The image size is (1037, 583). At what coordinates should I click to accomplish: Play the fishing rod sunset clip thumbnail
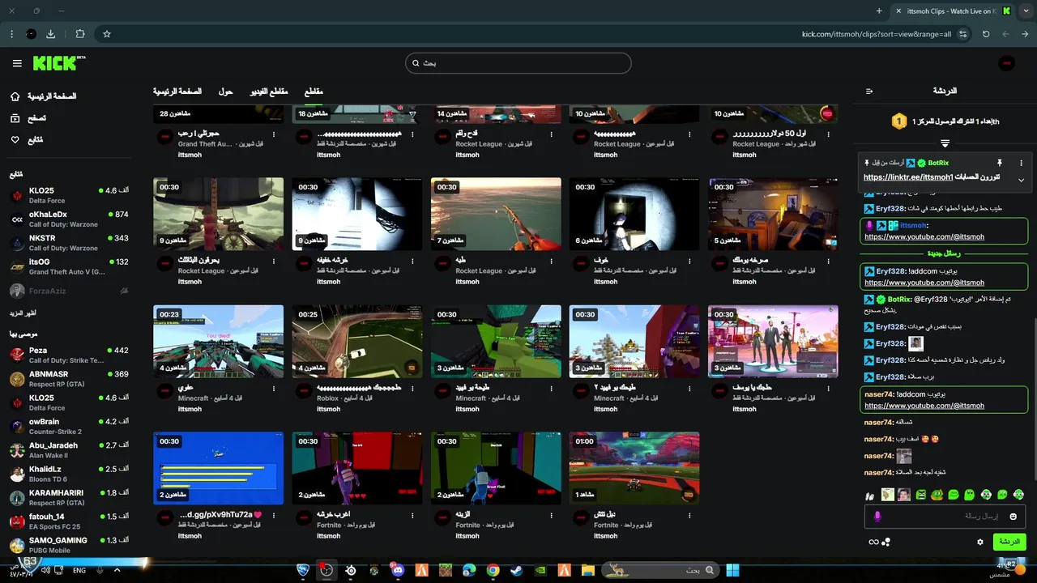tap(496, 215)
